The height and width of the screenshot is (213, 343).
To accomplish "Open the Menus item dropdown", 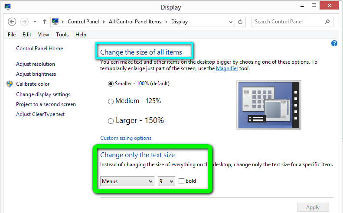I will (127, 181).
